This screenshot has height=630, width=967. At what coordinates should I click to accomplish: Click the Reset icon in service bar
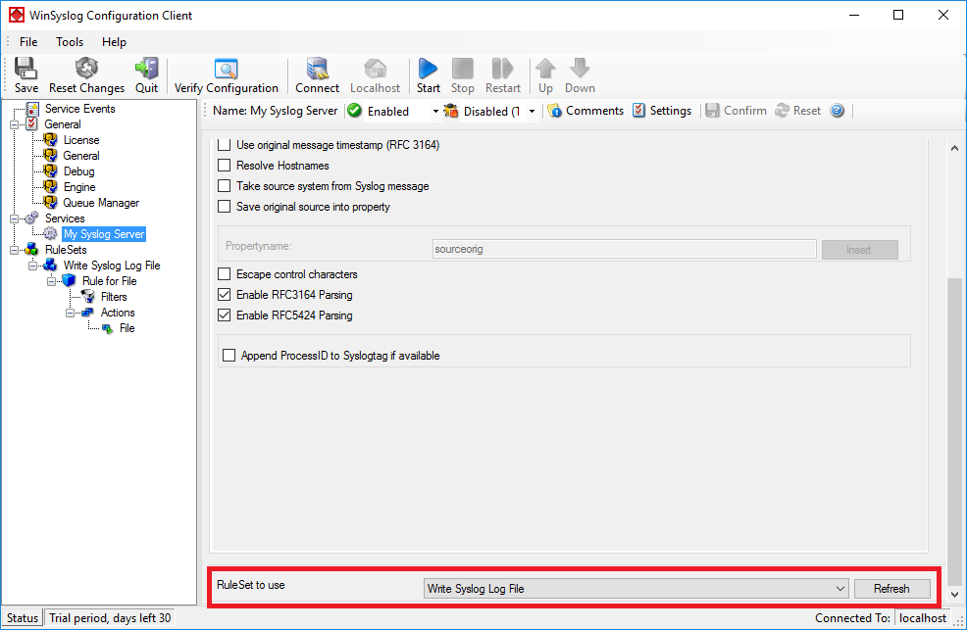click(798, 111)
